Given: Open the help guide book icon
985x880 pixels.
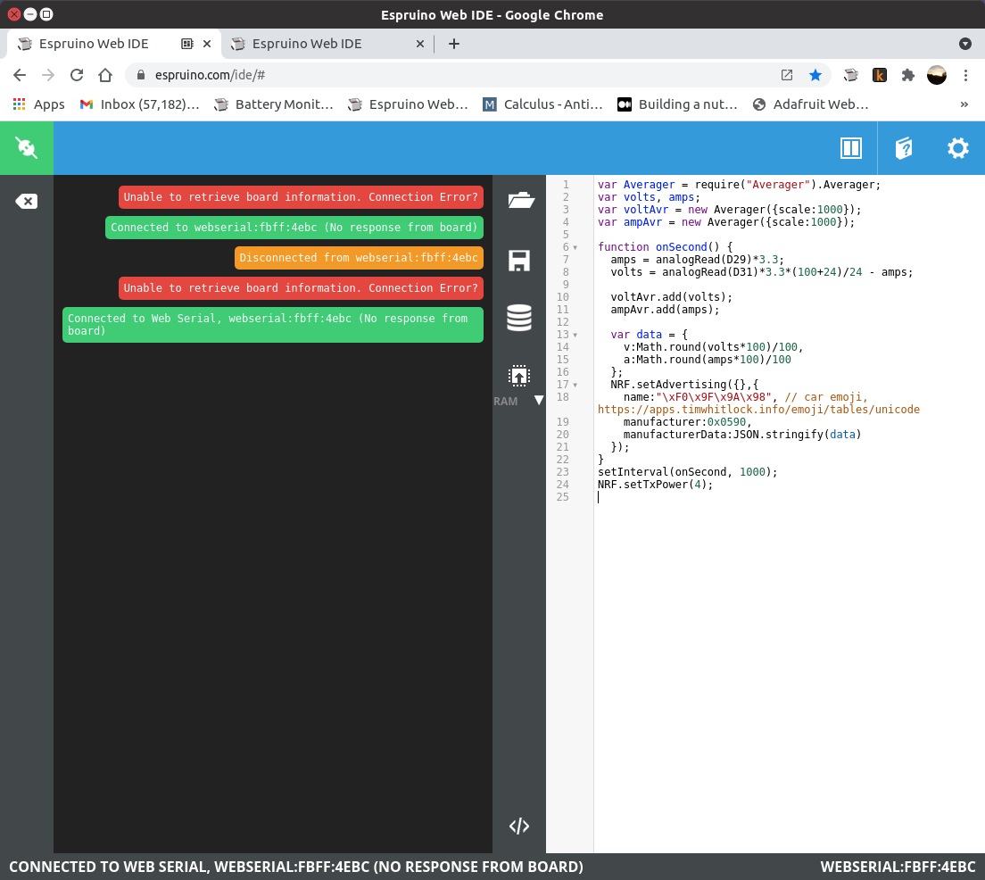Looking at the screenshot, I should 903,148.
